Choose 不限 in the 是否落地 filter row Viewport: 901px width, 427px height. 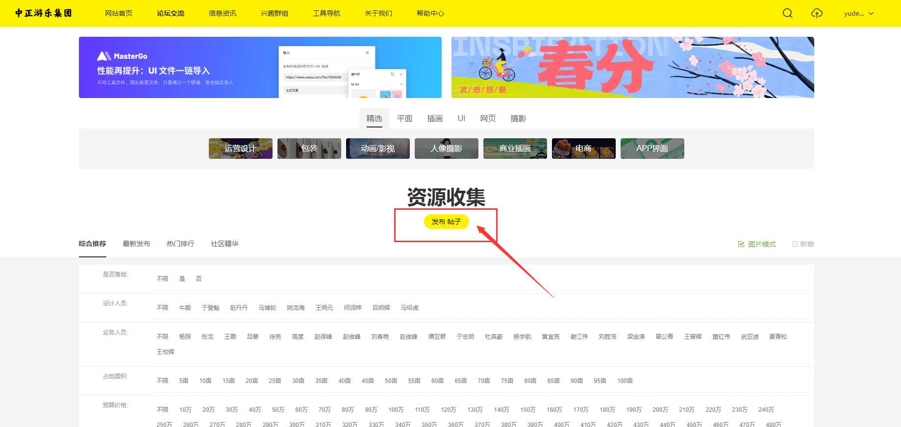coord(162,278)
